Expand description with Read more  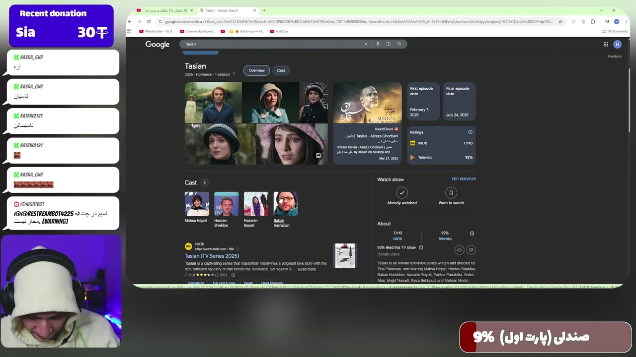307,269
